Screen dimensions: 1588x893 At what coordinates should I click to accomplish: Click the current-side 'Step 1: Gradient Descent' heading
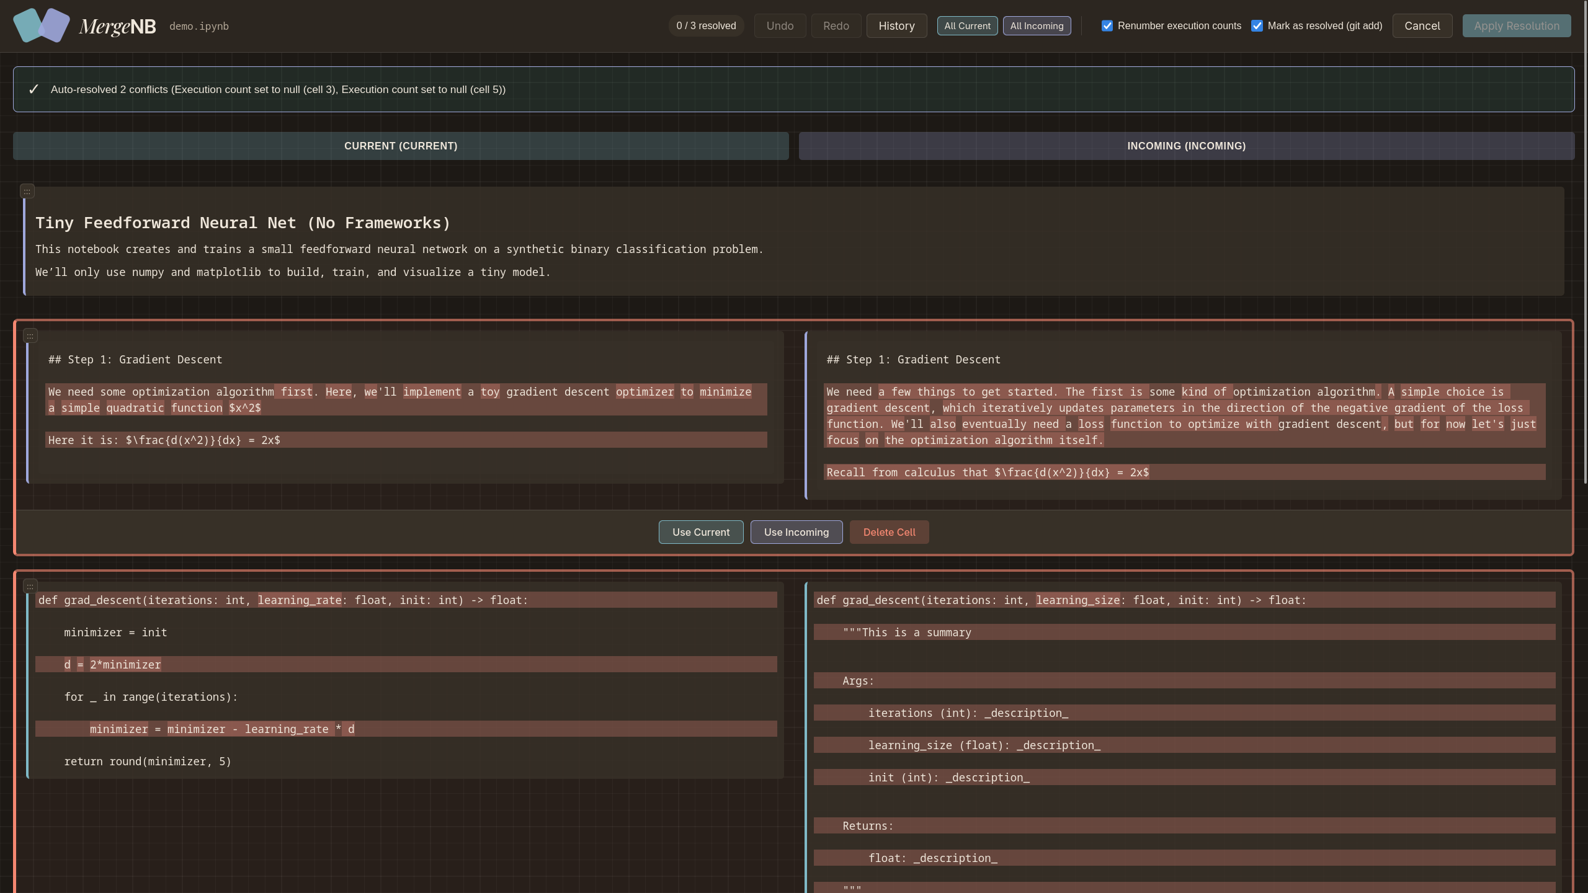point(135,360)
